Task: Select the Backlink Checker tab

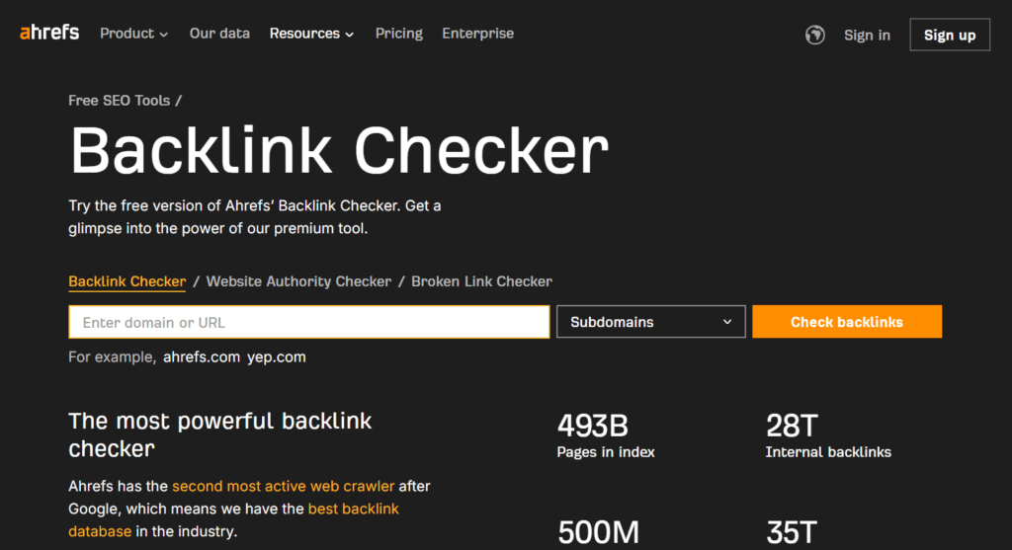Action: (126, 281)
